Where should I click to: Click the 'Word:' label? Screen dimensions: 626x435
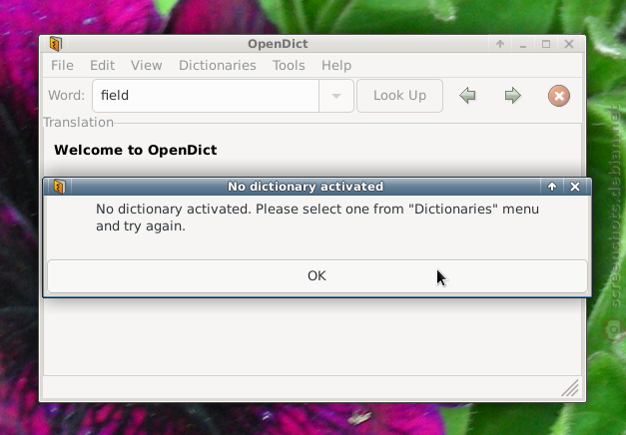pyautogui.click(x=66, y=96)
